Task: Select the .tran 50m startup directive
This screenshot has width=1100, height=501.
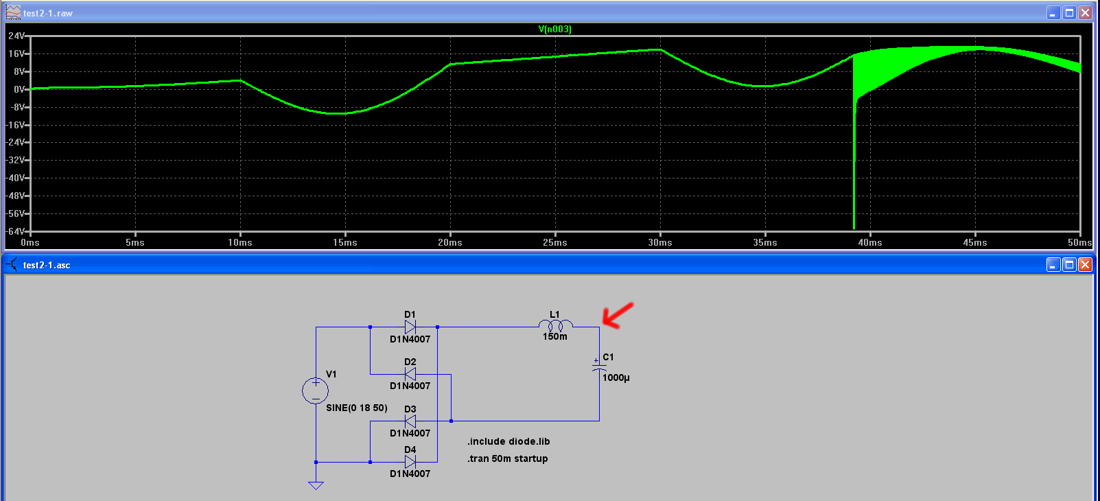Action: 508,458
